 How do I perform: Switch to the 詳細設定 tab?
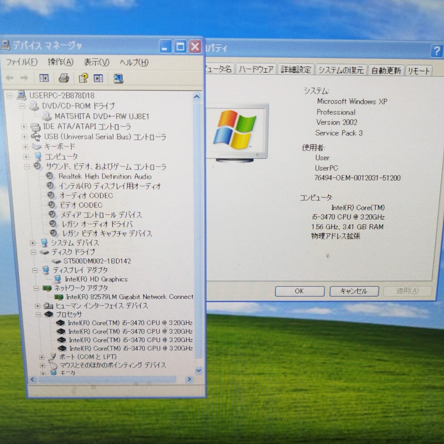coord(296,70)
